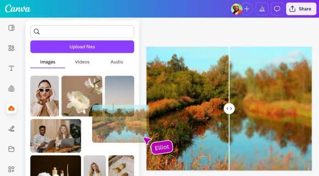Open the Design templates sidebar icon
The height and width of the screenshot is (176, 319).
pyautogui.click(x=11, y=28)
